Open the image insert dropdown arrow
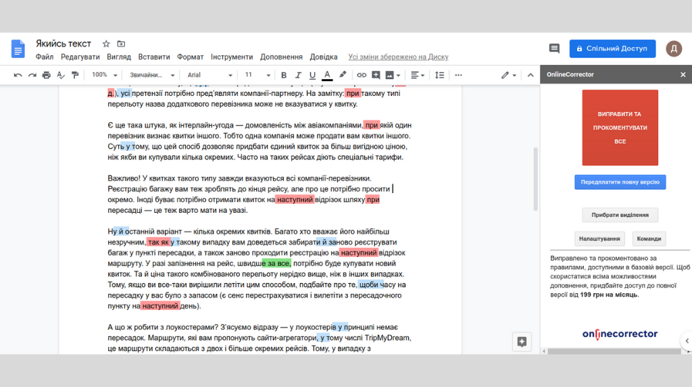The width and height of the screenshot is (692, 387). tap(398, 76)
